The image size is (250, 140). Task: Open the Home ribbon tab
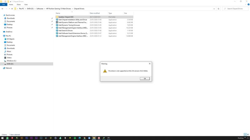click(x=11, y=5)
